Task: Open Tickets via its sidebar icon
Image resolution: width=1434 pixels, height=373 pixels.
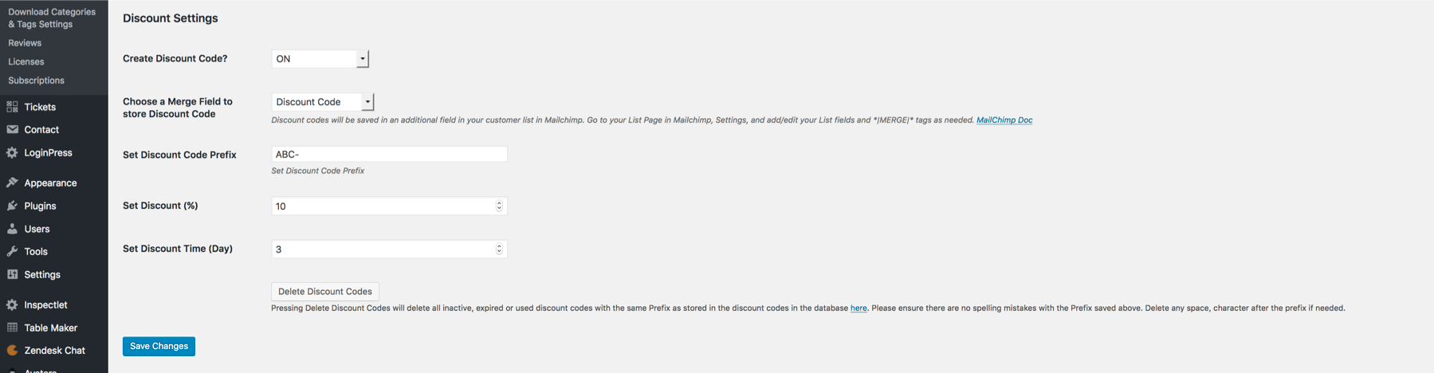Action: click(x=12, y=107)
